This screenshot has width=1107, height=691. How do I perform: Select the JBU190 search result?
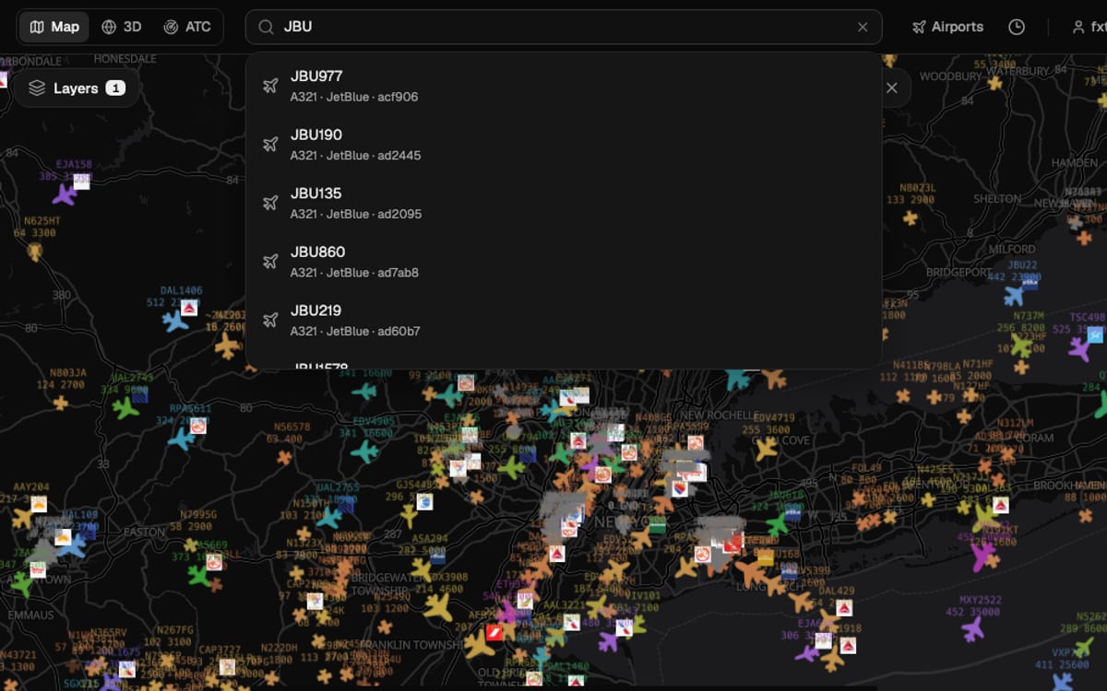pos(564,145)
